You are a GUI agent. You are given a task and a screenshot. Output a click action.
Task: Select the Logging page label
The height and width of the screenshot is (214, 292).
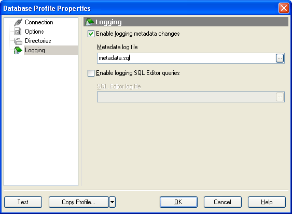(x=35, y=50)
